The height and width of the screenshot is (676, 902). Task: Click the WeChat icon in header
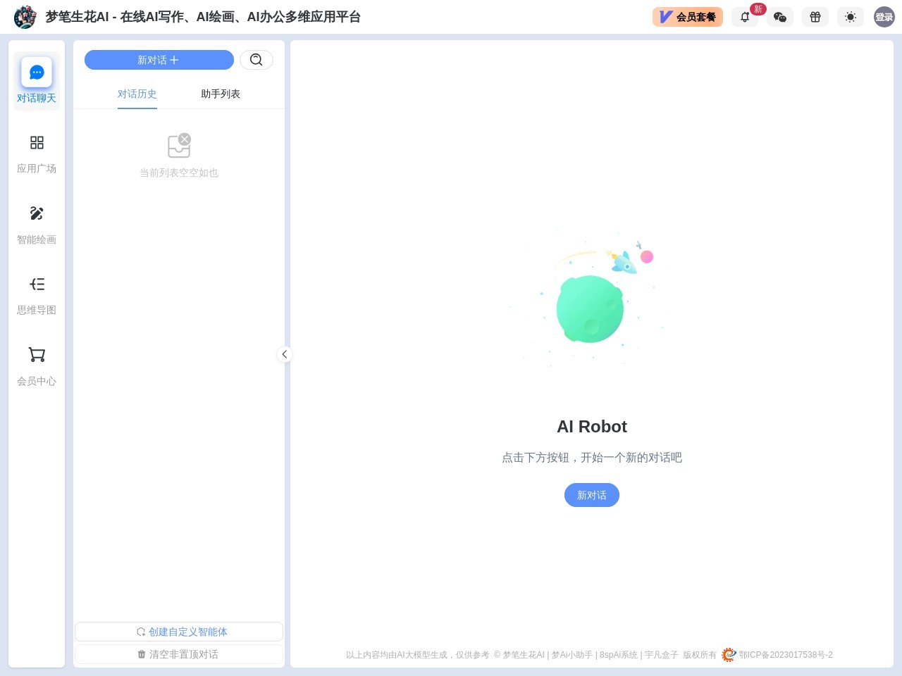tap(780, 17)
